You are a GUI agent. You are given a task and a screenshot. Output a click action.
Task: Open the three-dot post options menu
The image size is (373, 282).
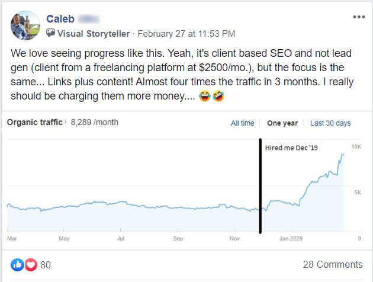click(x=359, y=17)
